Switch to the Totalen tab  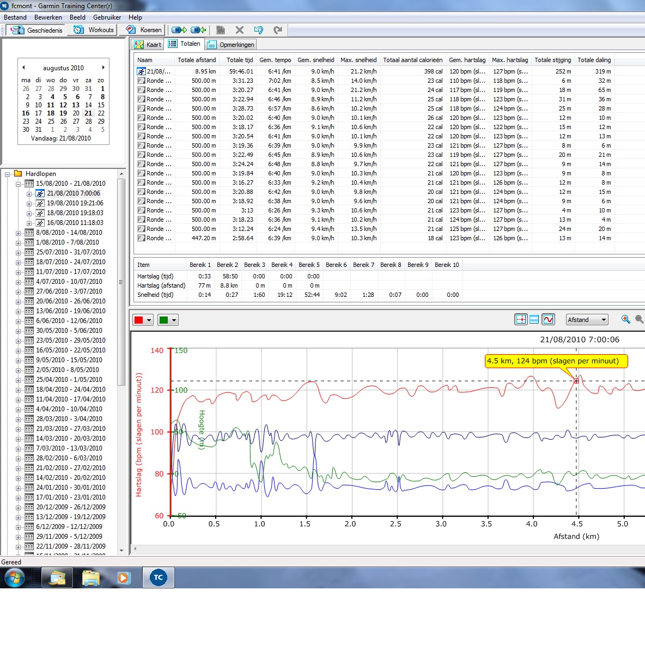(x=184, y=44)
